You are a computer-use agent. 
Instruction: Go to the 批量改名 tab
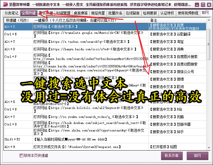pos(115,13)
